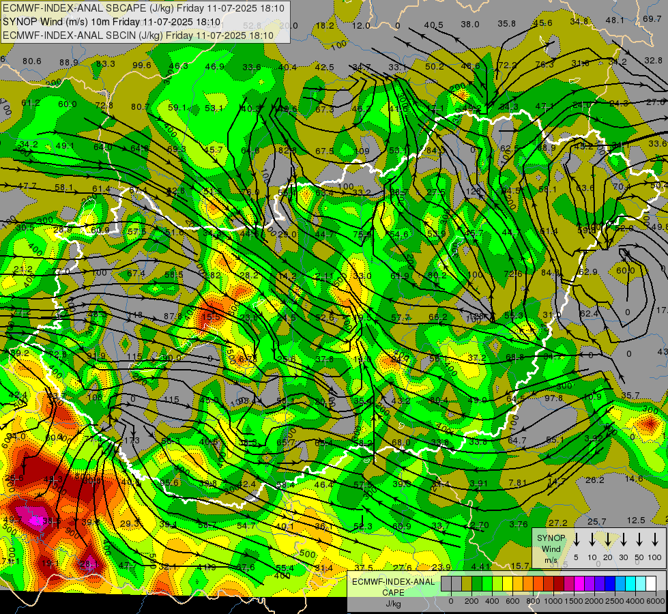Click the map value '15.5' in red area

click(212, 317)
